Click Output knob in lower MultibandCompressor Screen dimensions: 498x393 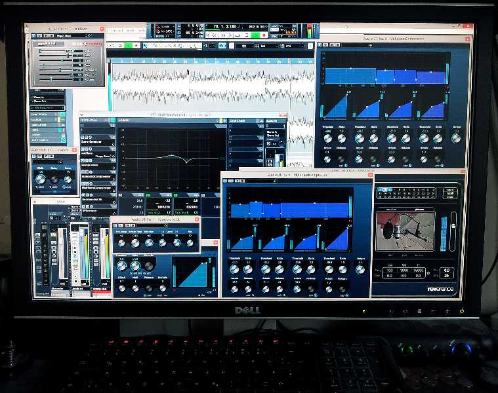[360, 270]
